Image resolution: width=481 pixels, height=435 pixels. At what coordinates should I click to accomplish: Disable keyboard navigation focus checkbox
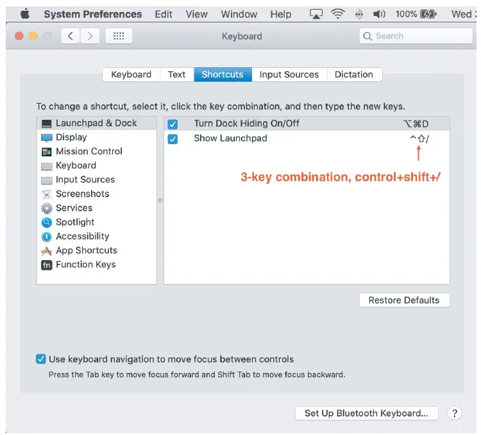point(41,359)
